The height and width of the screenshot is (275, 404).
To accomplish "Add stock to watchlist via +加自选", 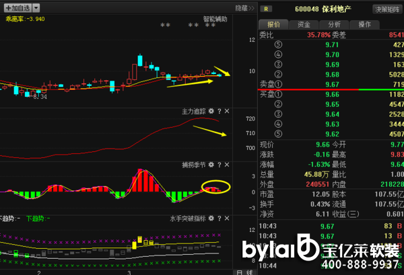I will (x=16, y=8).
